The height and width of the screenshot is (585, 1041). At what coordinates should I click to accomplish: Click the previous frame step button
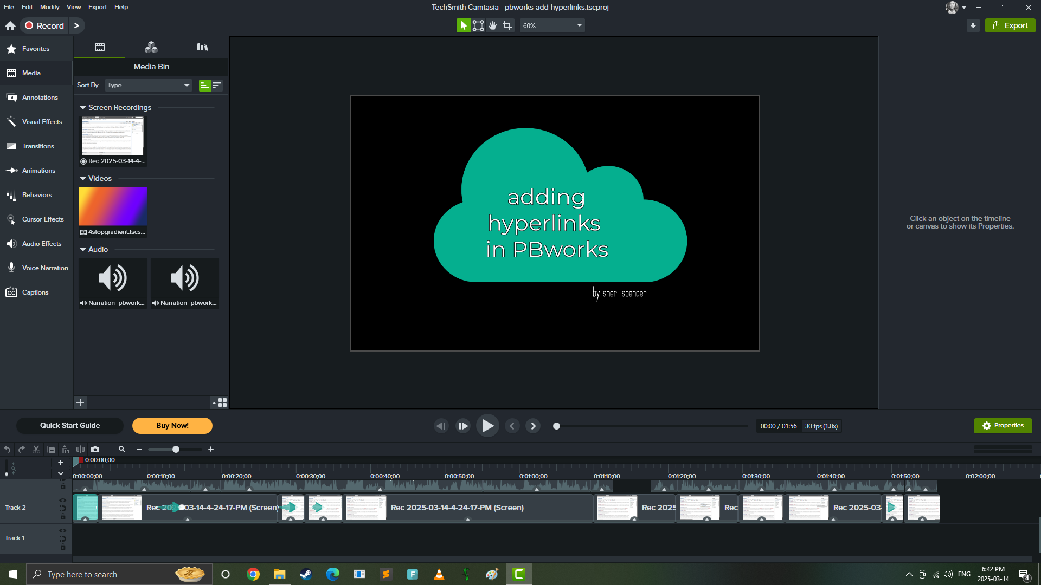tap(441, 426)
